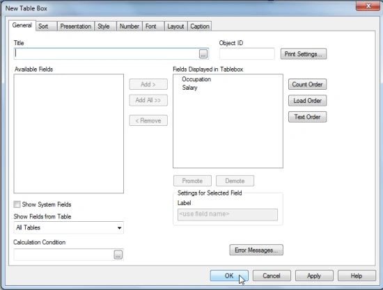The height and width of the screenshot is (290, 383).
Task: Select Occupation in displayed fields list
Action: coord(196,79)
